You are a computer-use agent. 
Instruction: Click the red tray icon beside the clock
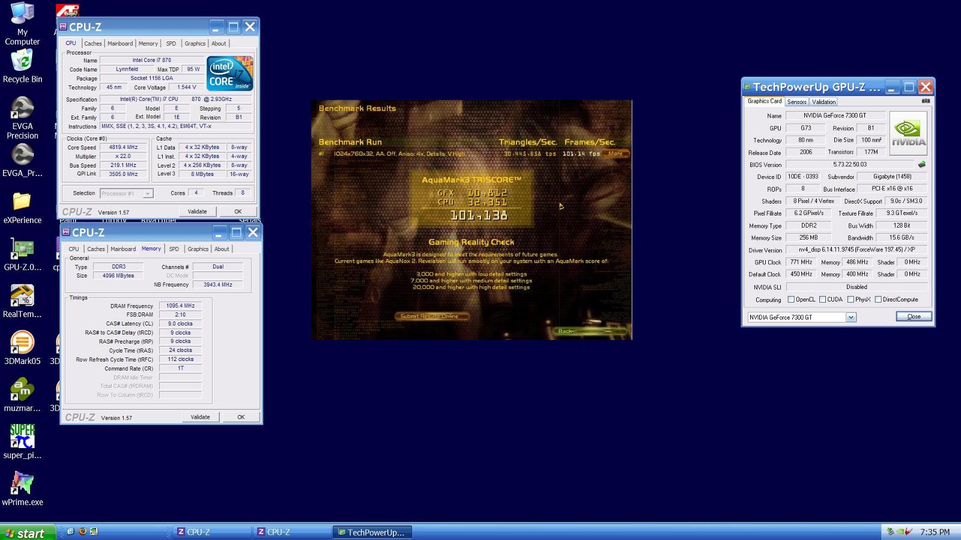908,532
